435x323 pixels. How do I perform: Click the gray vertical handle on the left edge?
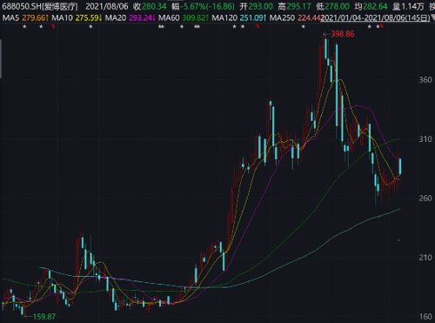click(1, 59)
